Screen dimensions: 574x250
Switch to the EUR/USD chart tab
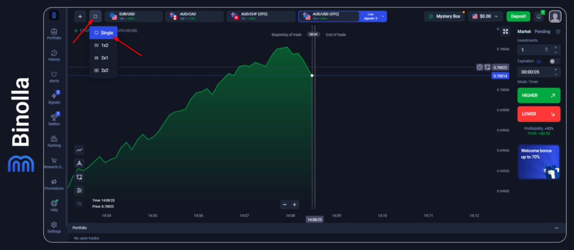(x=133, y=16)
